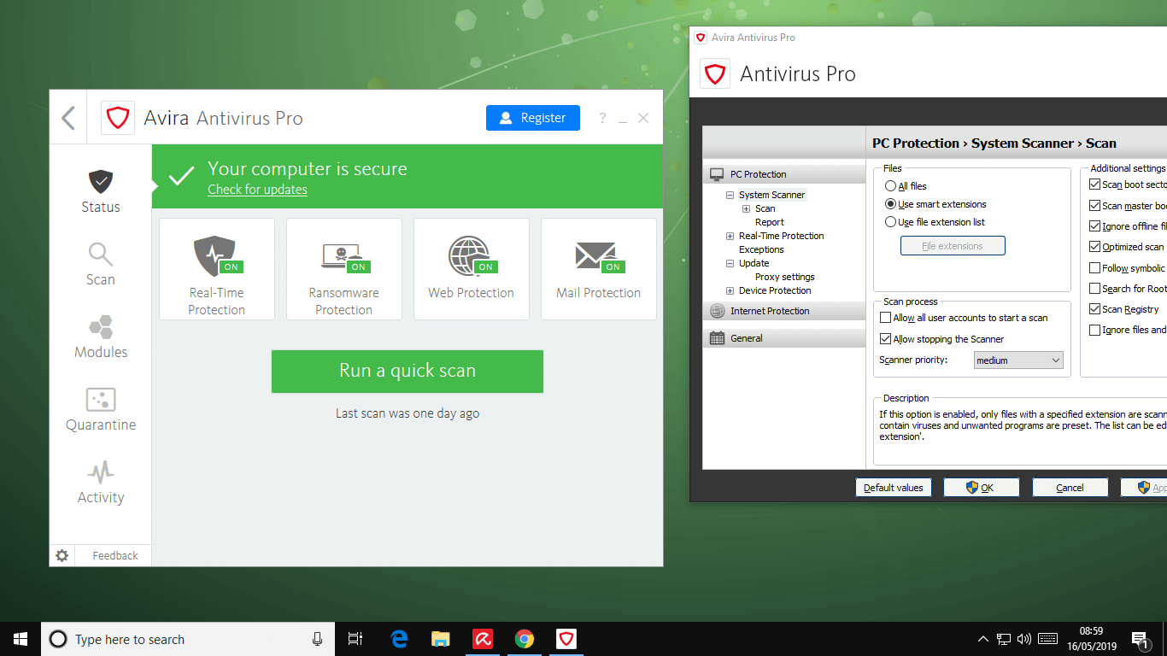
Task: Collapse System Scanner tree node
Action: tap(730, 195)
